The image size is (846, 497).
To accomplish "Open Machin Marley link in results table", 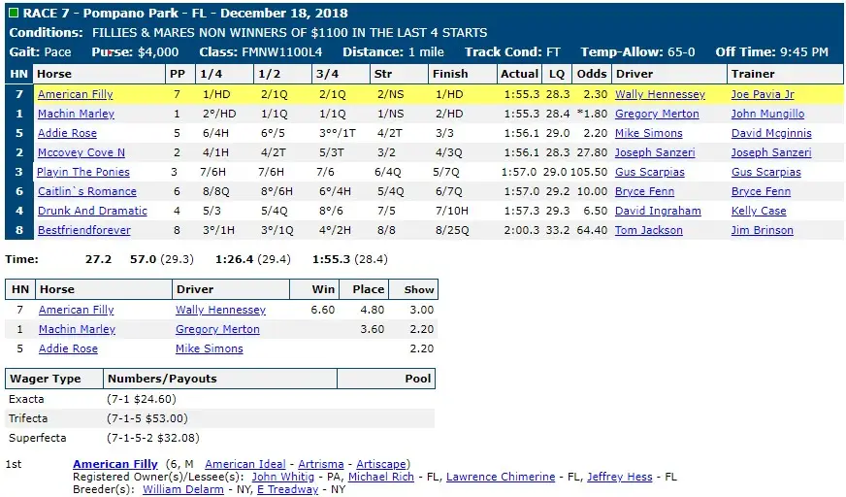I will pos(76,114).
